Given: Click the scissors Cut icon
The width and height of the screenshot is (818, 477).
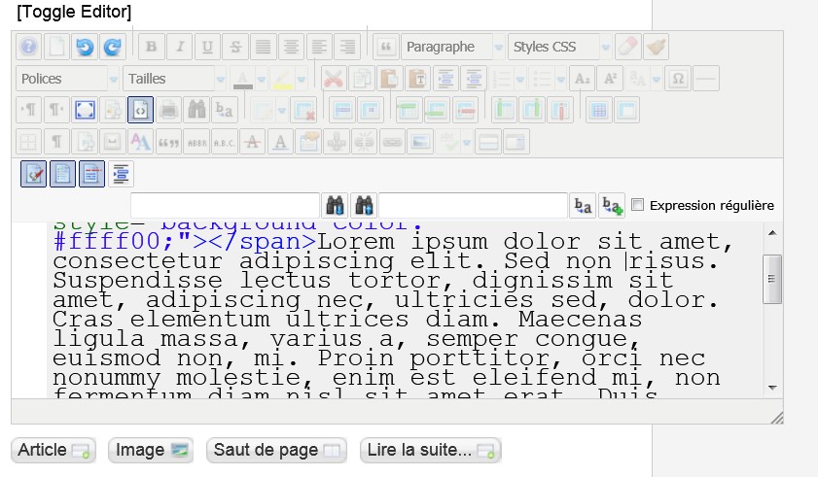Looking at the screenshot, I should pyautogui.click(x=333, y=79).
